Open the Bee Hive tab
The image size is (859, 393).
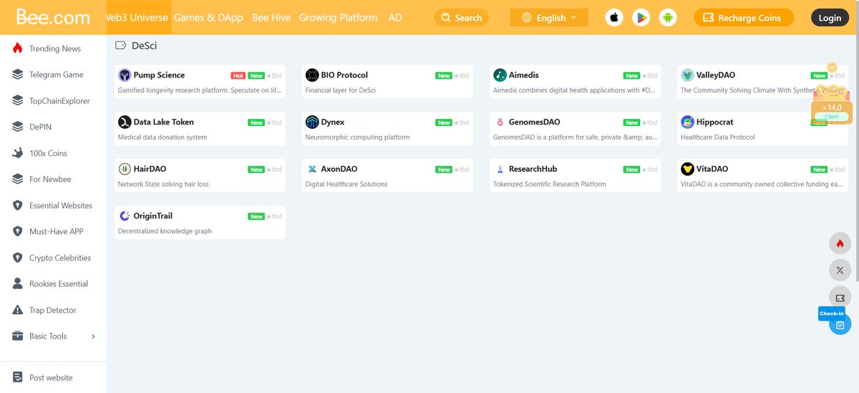pyautogui.click(x=271, y=17)
